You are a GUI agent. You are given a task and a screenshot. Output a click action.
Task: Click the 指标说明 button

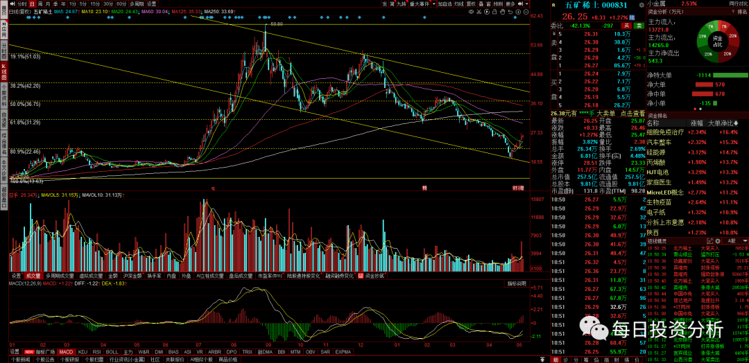coord(517,283)
